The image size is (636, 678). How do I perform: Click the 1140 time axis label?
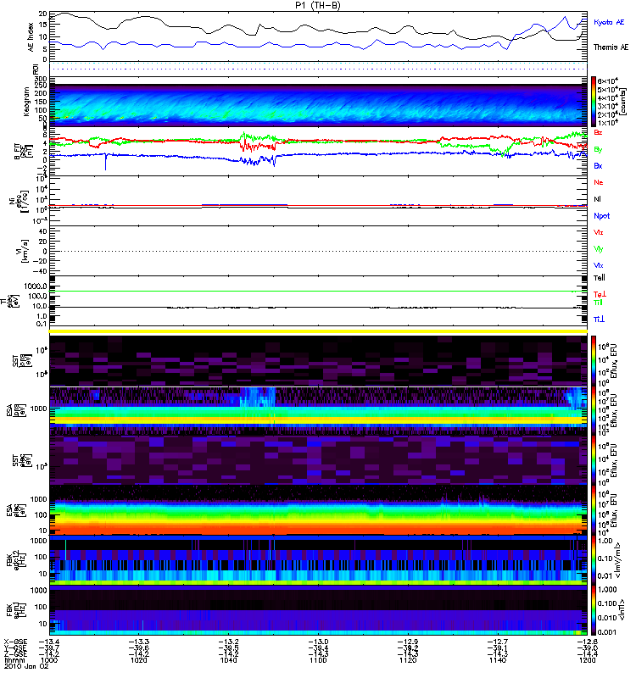click(x=498, y=660)
